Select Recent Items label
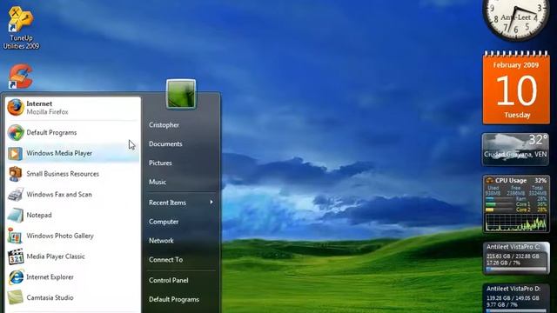Image resolution: width=557 pixels, height=313 pixels. [x=167, y=203]
